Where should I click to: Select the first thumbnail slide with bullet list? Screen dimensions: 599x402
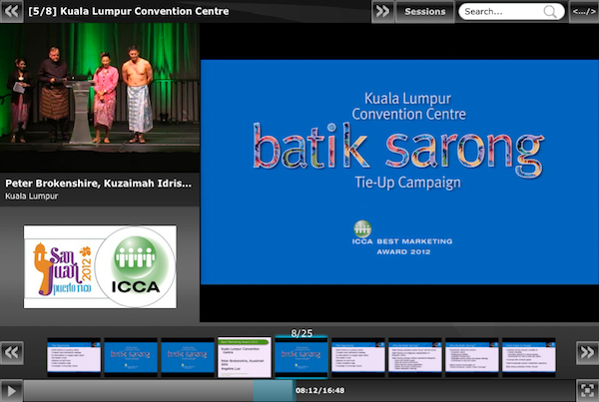74,357
